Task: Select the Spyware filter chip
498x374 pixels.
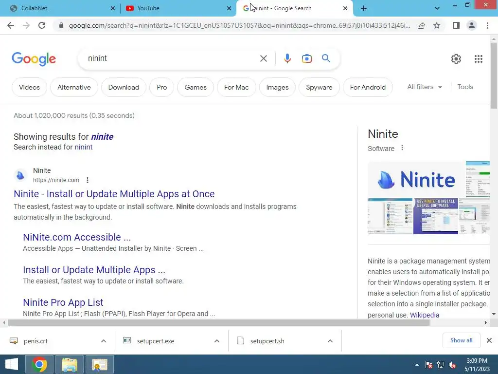Action: coord(319,87)
